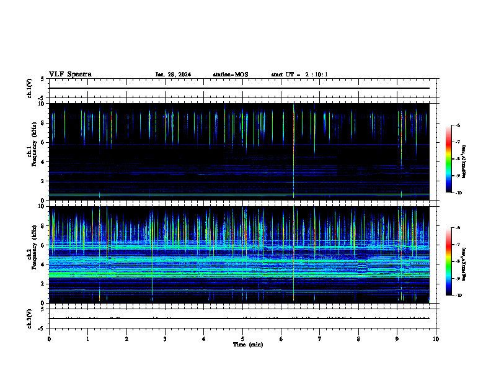The height and width of the screenshot is (380, 491).
Task: Click the bright full-height spike in the ch.1 spectrogram
Action: (x=293, y=150)
